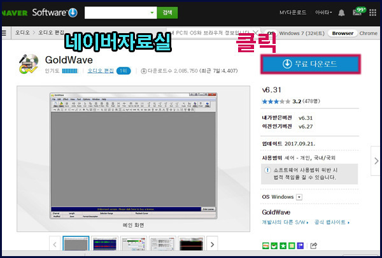Click the external share arrow icon
The height and width of the screenshot is (258, 382).
click(x=314, y=245)
